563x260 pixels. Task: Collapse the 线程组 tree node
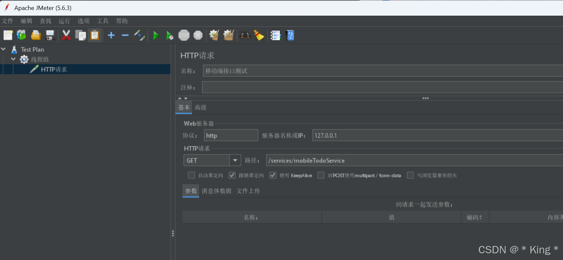coord(13,59)
